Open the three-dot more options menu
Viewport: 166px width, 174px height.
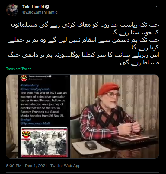[156, 7]
